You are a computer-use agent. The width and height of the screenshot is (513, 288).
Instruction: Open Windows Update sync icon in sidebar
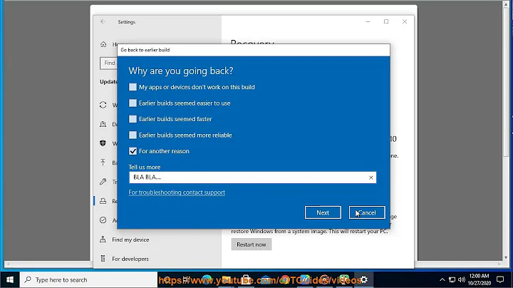click(103, 105)
